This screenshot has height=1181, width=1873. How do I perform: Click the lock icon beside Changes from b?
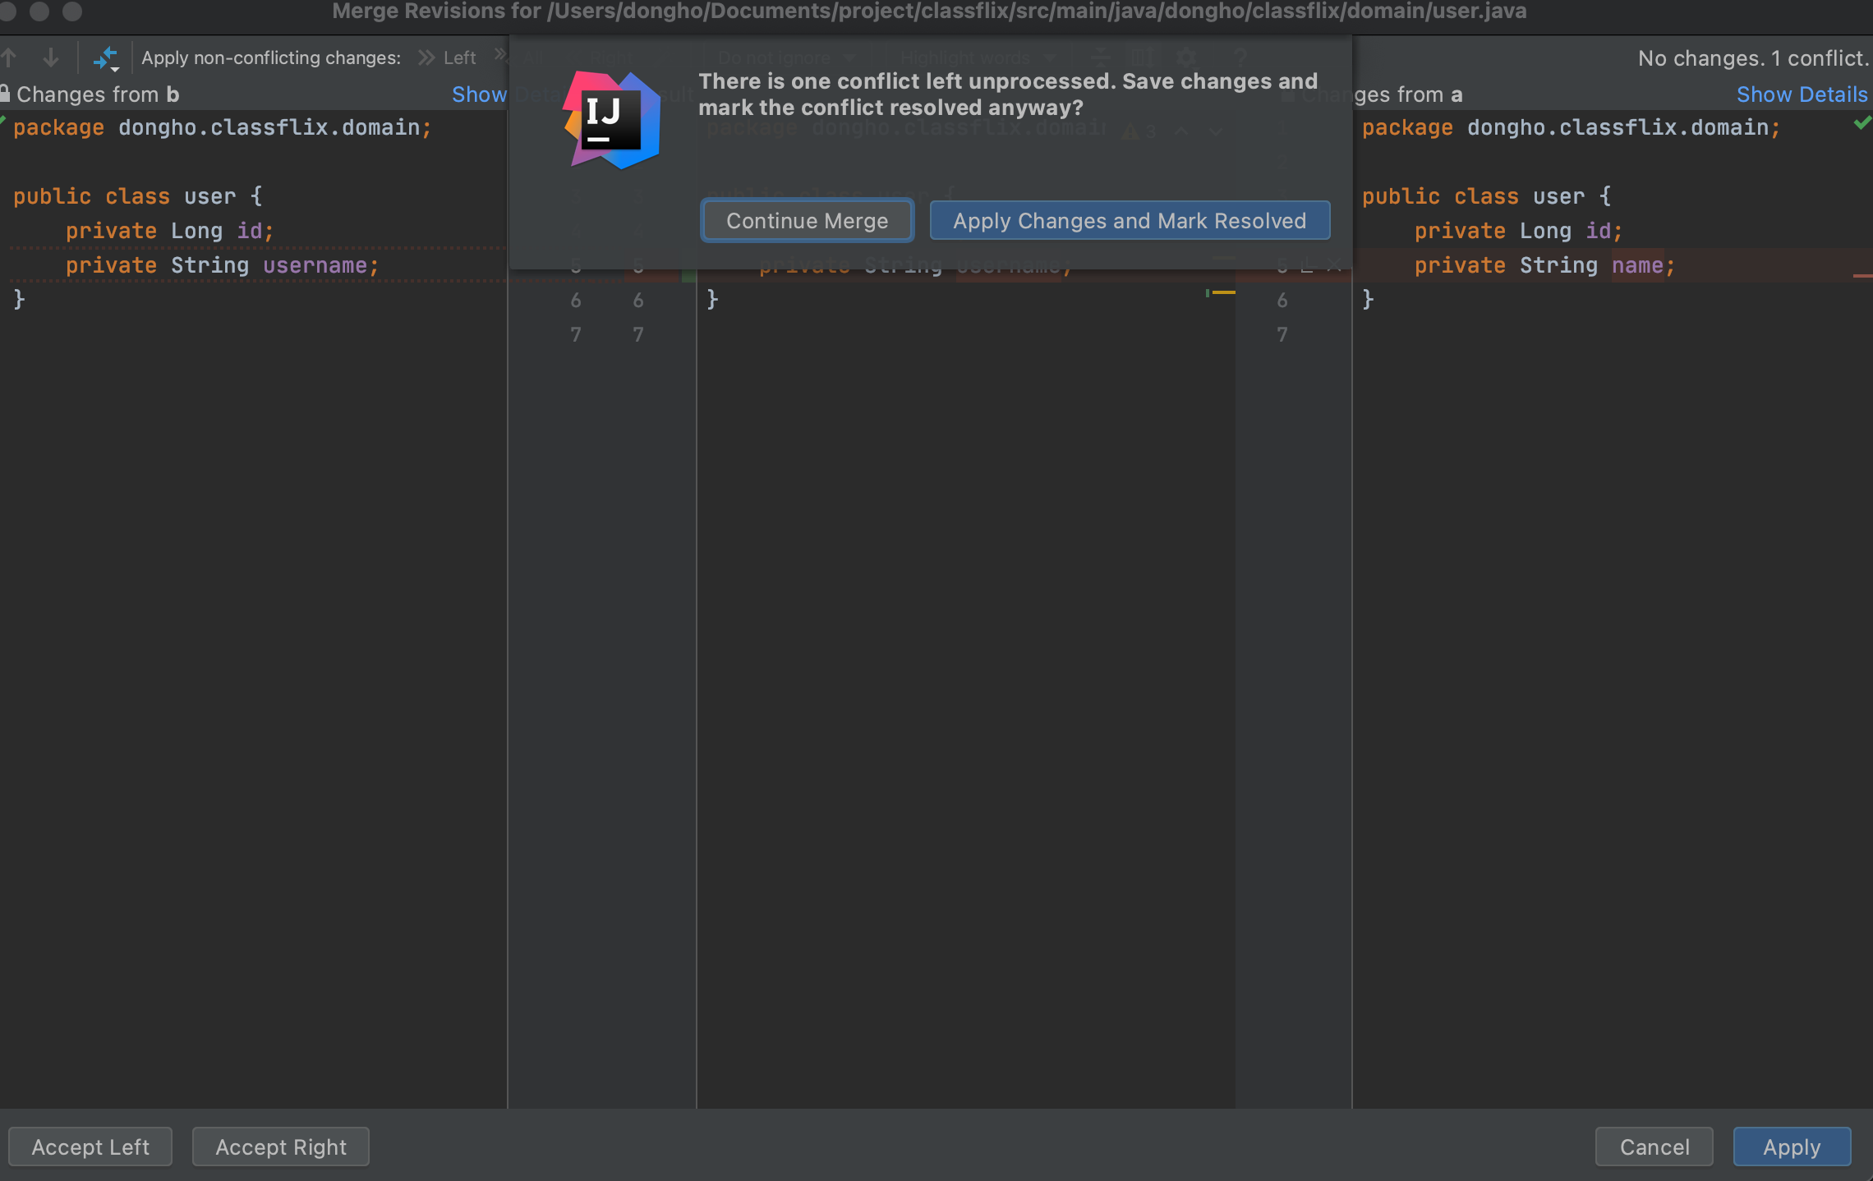click(5, 93)
